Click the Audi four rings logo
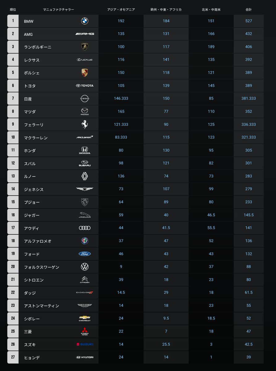276x371 pixels. (85, 228)
